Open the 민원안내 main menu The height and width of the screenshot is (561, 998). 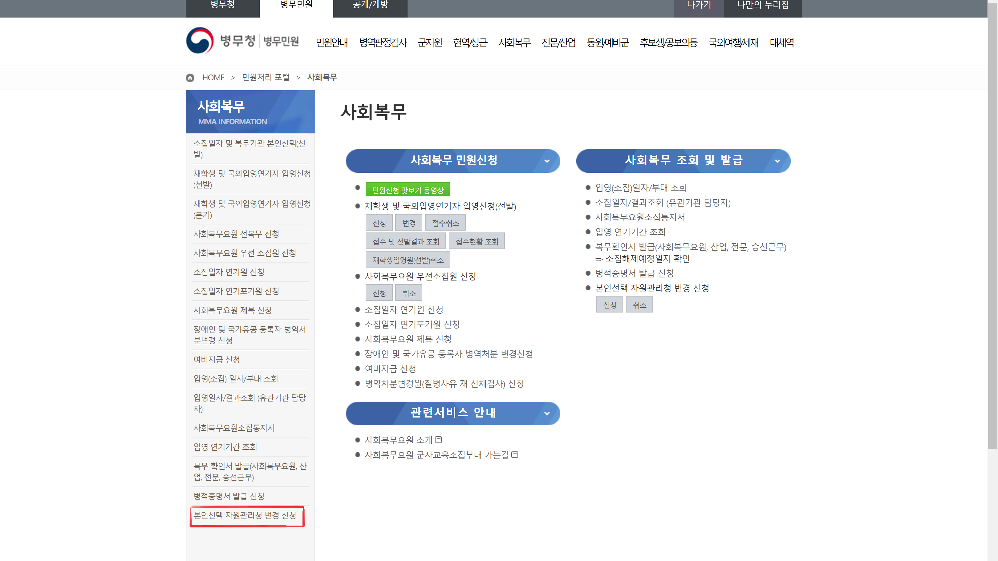click(332, 42)
